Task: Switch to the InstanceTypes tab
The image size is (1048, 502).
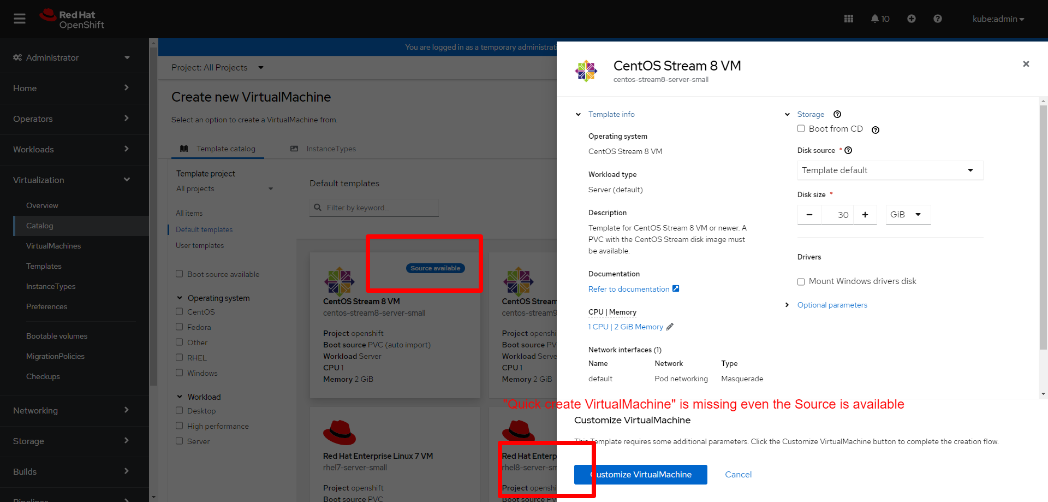Action: pyautogui.click(x=323, y=149)
